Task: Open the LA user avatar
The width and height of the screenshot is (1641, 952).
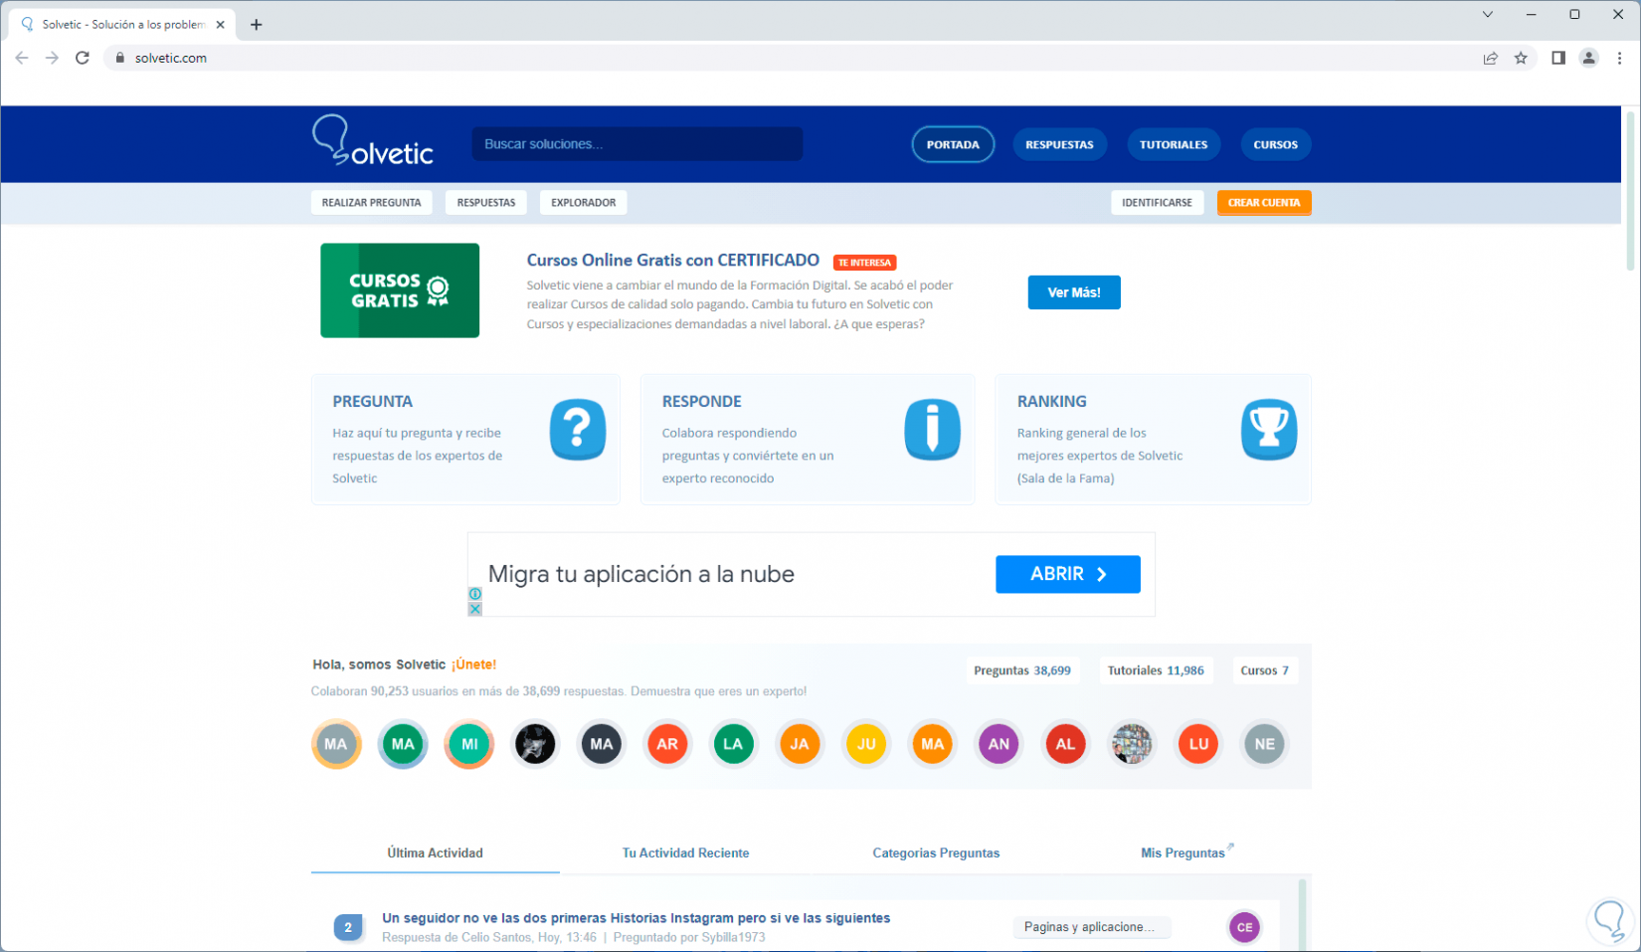Action: coord(733,744)
